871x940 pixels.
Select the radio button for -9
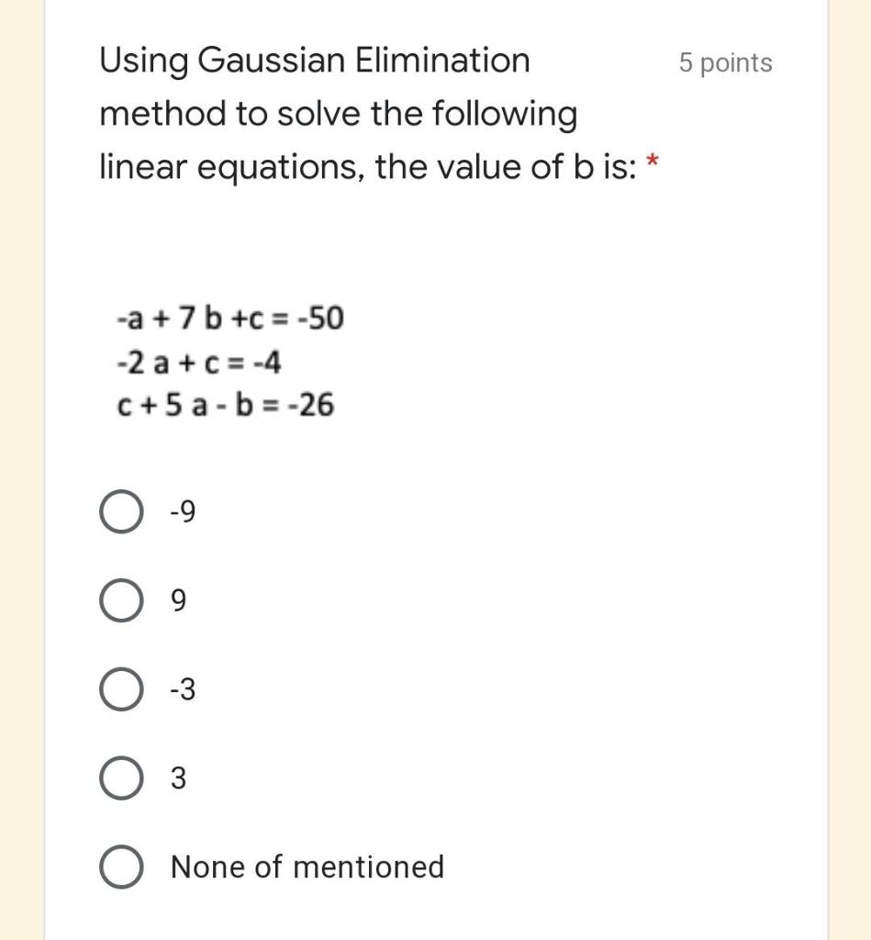click(121, 512)
